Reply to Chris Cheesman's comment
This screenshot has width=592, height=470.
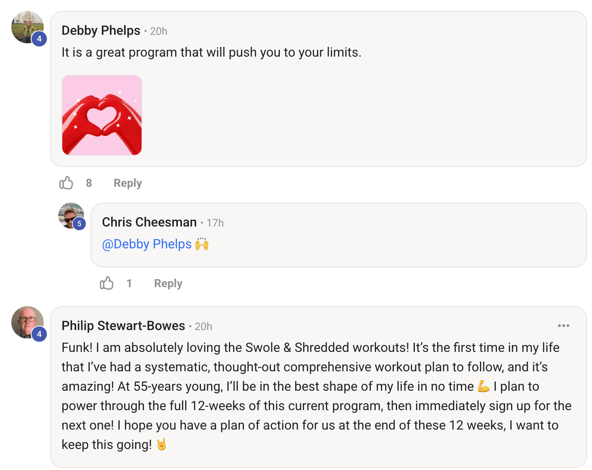coord(168,284)
